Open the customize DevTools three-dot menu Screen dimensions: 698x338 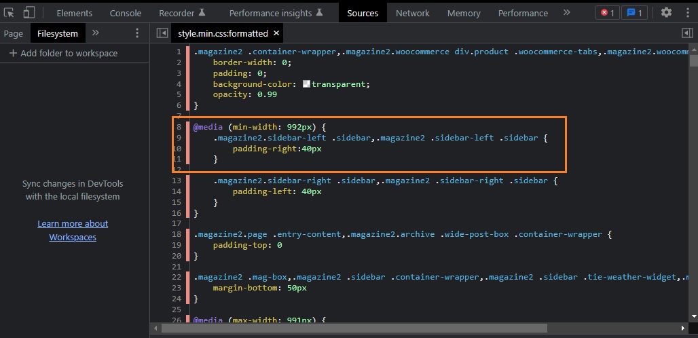tap(688, 12)
